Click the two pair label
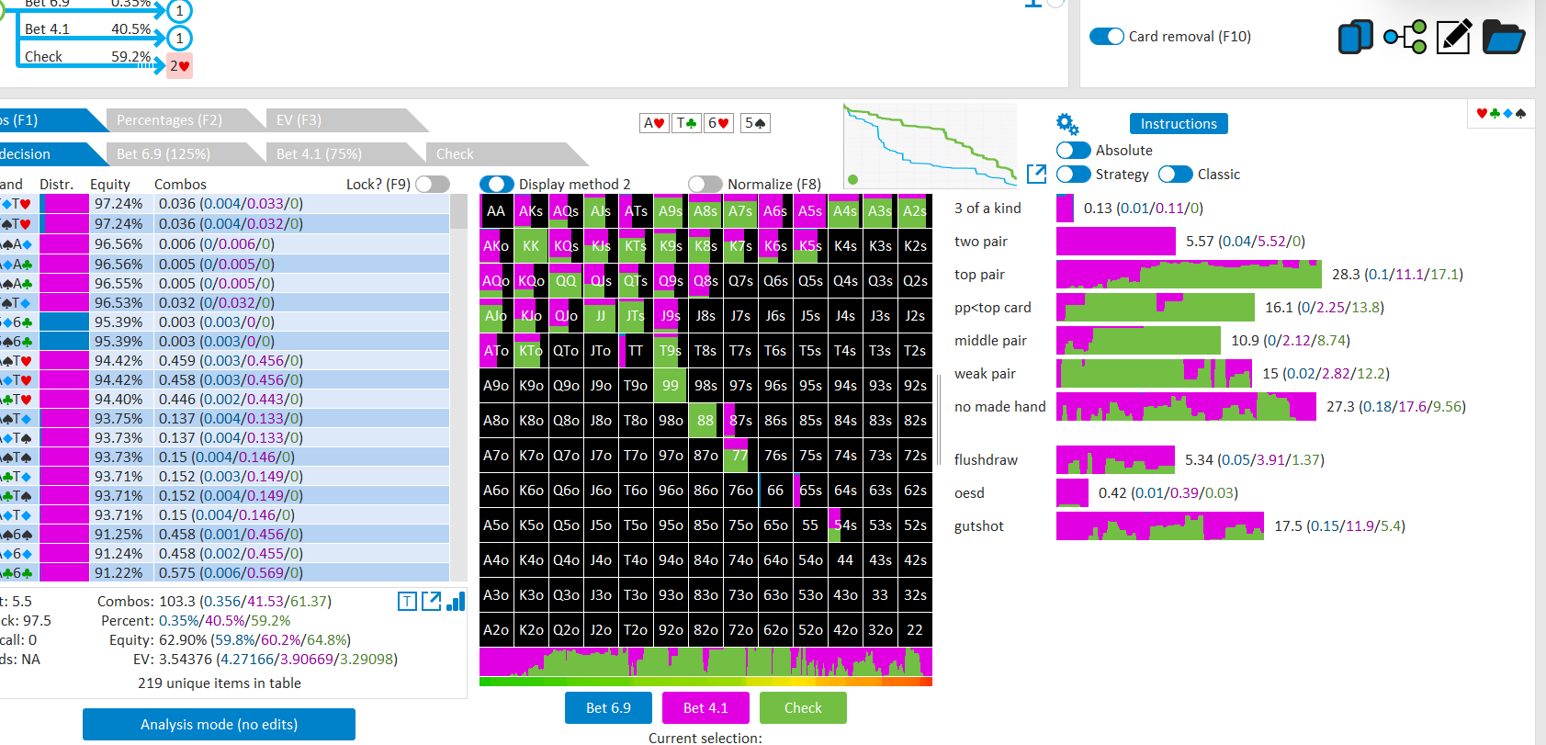1546x745 pixels. pyautogui.click(x=981, y=242)
